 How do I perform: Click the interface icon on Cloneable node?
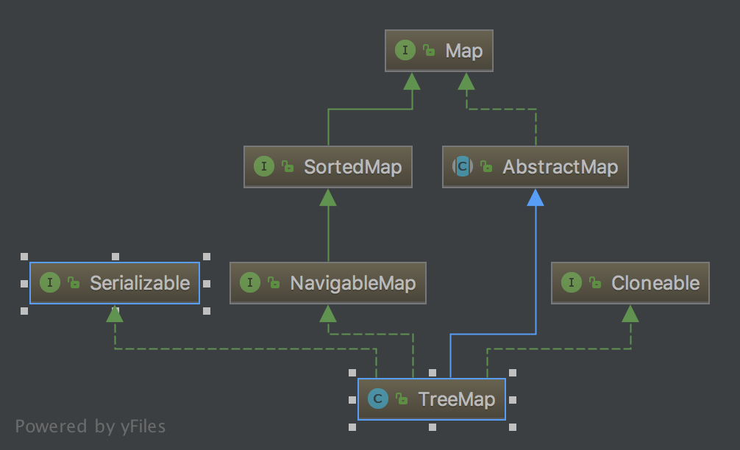(x=572, y=283)
